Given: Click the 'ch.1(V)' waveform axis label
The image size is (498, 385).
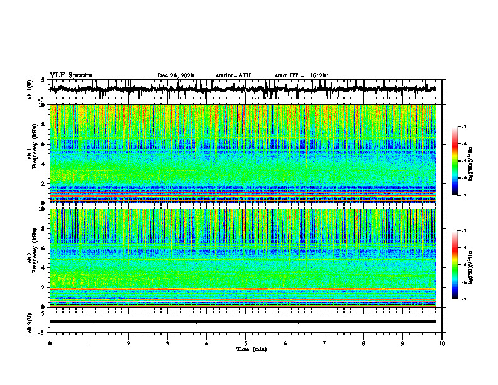Looking at the screenshot, I should click(30, 89).
